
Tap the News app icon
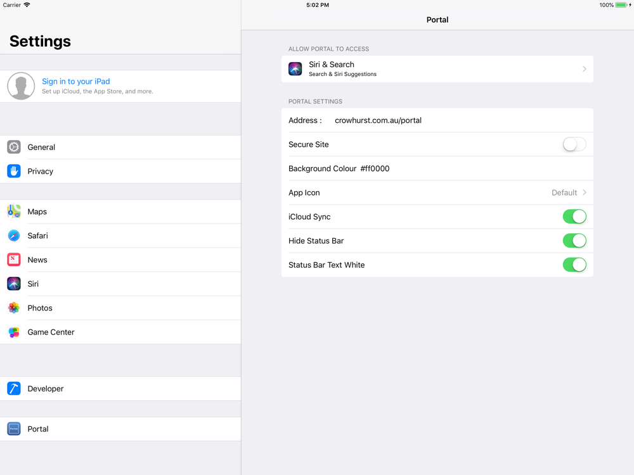pos(14,260)
